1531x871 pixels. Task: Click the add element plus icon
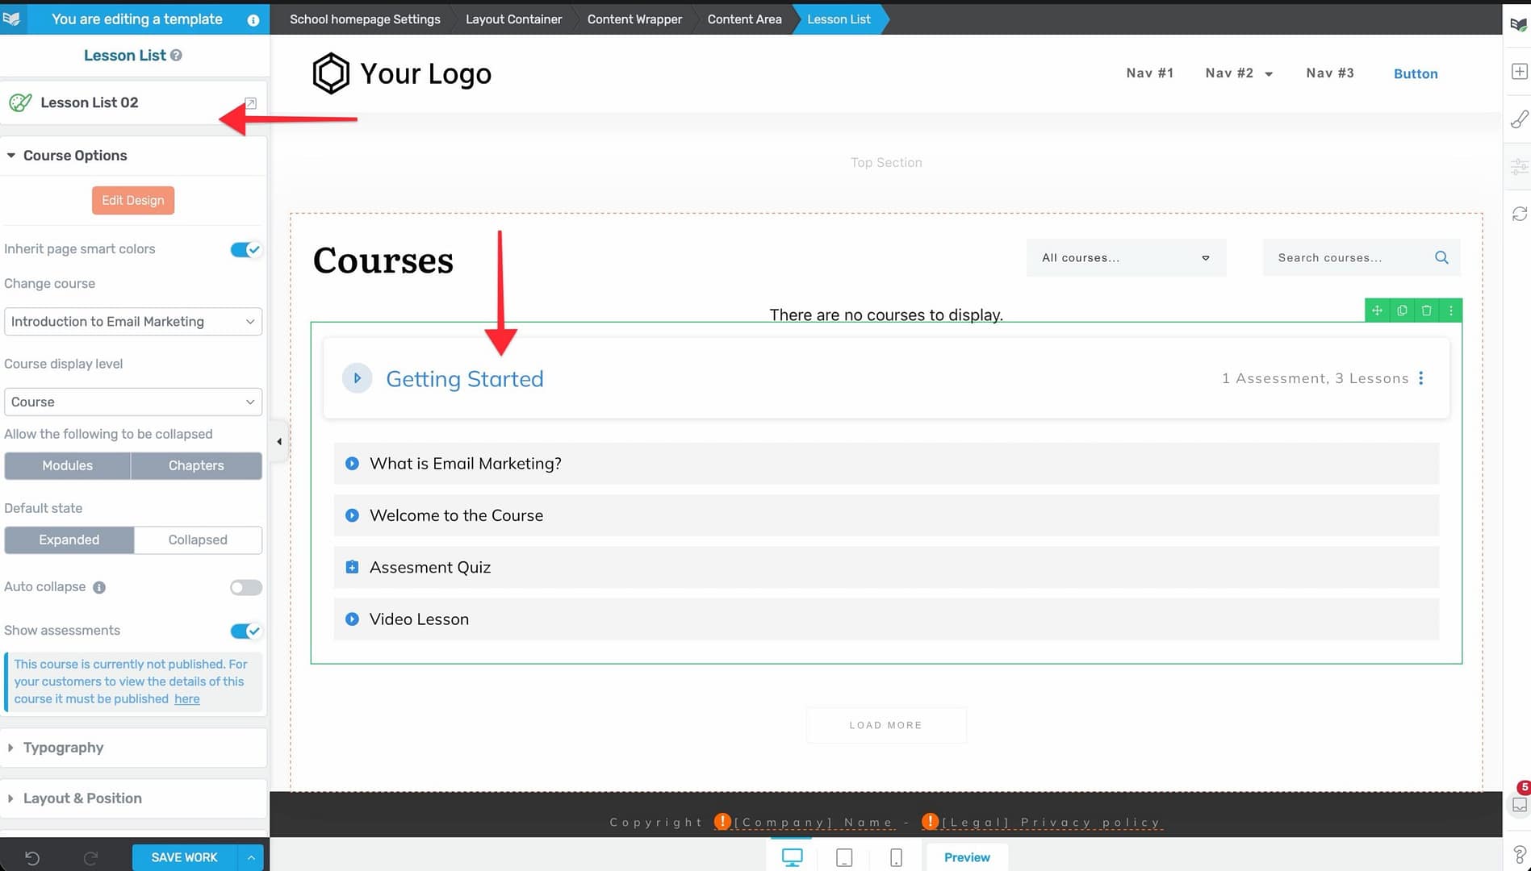pyautogui.click(x=1519, y=72)
